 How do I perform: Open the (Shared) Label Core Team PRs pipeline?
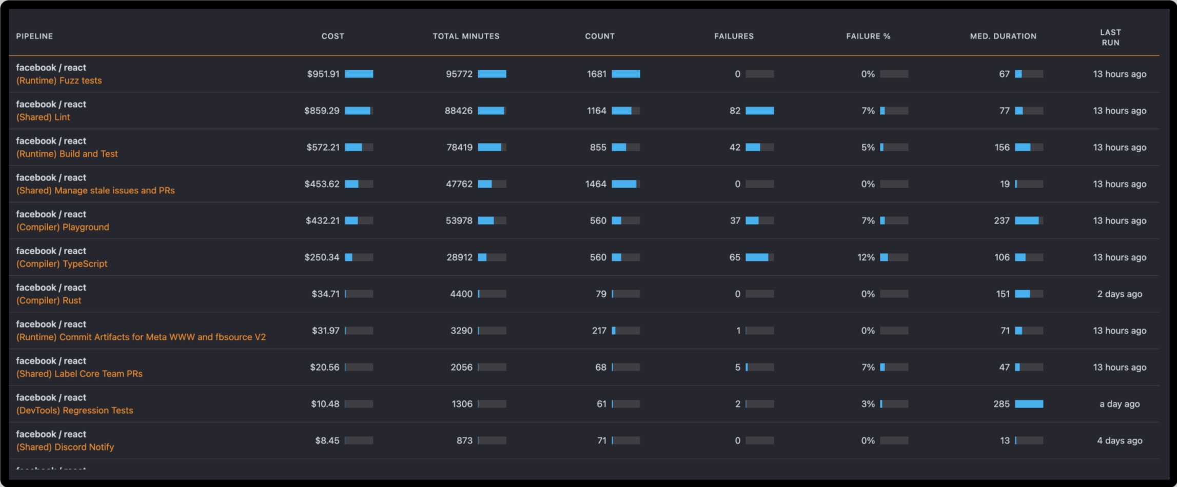tap(79, 374)
